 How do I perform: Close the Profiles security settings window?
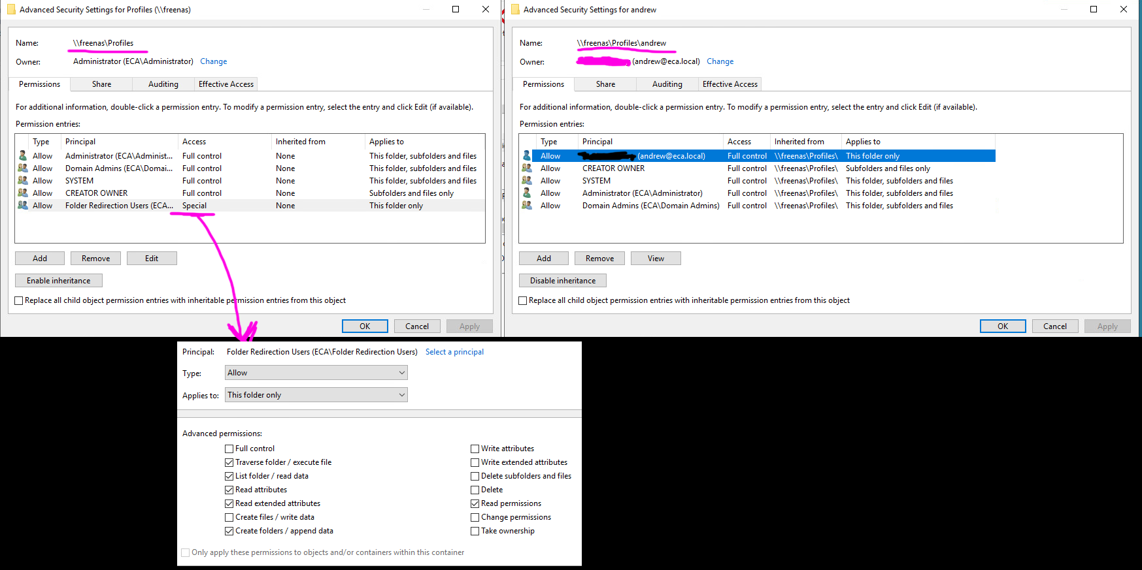[486, 9]
